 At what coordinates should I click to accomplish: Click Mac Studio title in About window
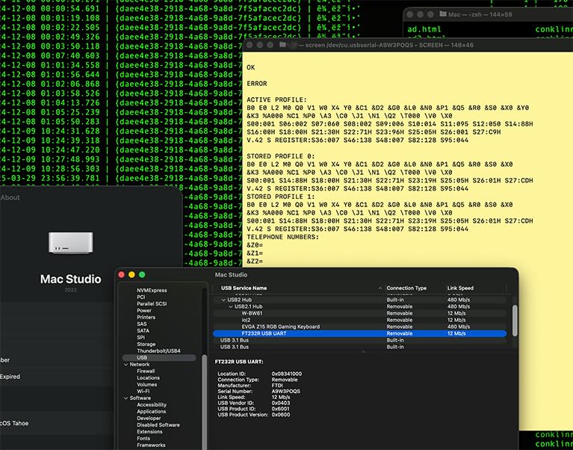pyautogui.click(x=70, y=279)
